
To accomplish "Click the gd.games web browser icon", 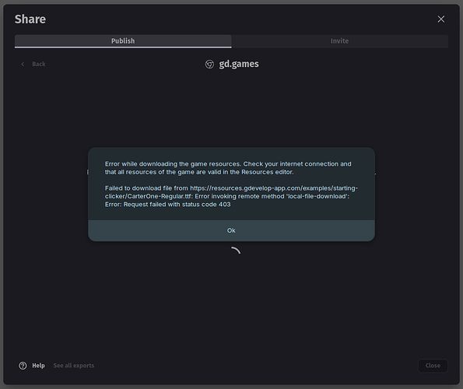I will pos(209,64).
